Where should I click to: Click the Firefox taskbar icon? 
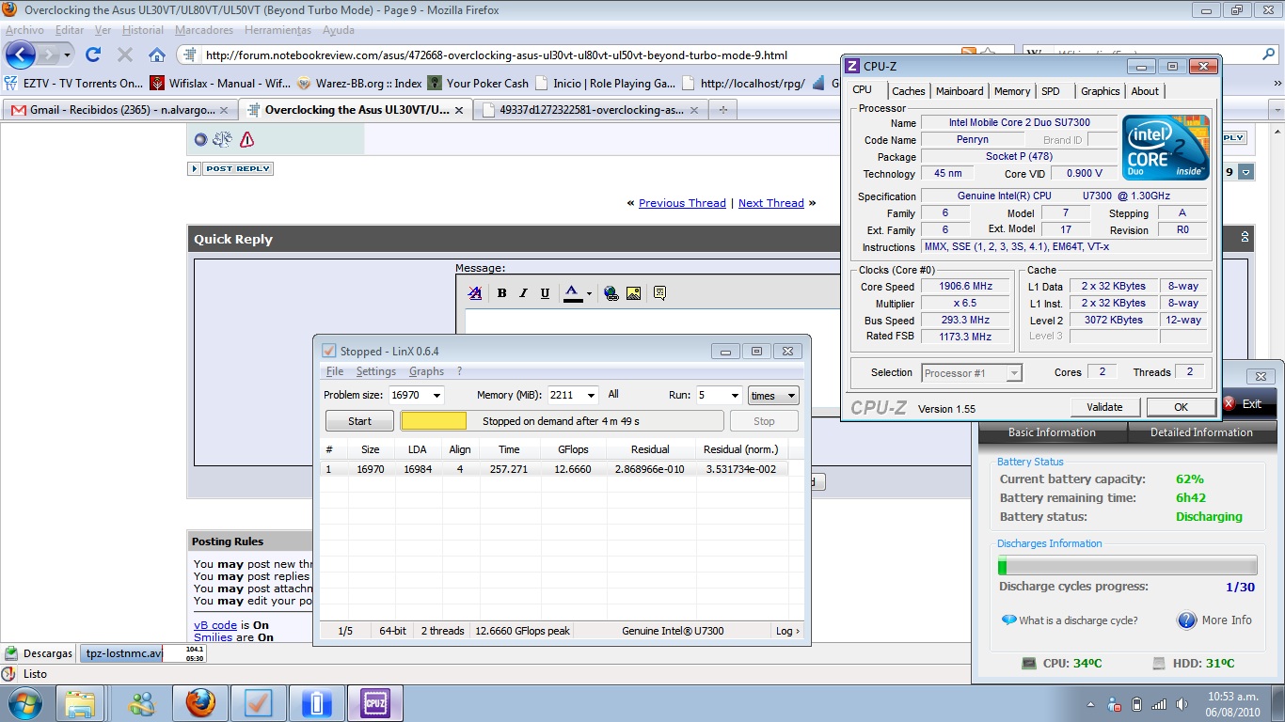coord(199,702)
